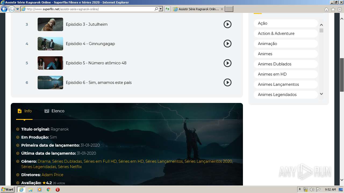The width and height of the screenshot is (344, 193).
Task: Open the Séries Netflix genre link
Action: click(70, 167)
